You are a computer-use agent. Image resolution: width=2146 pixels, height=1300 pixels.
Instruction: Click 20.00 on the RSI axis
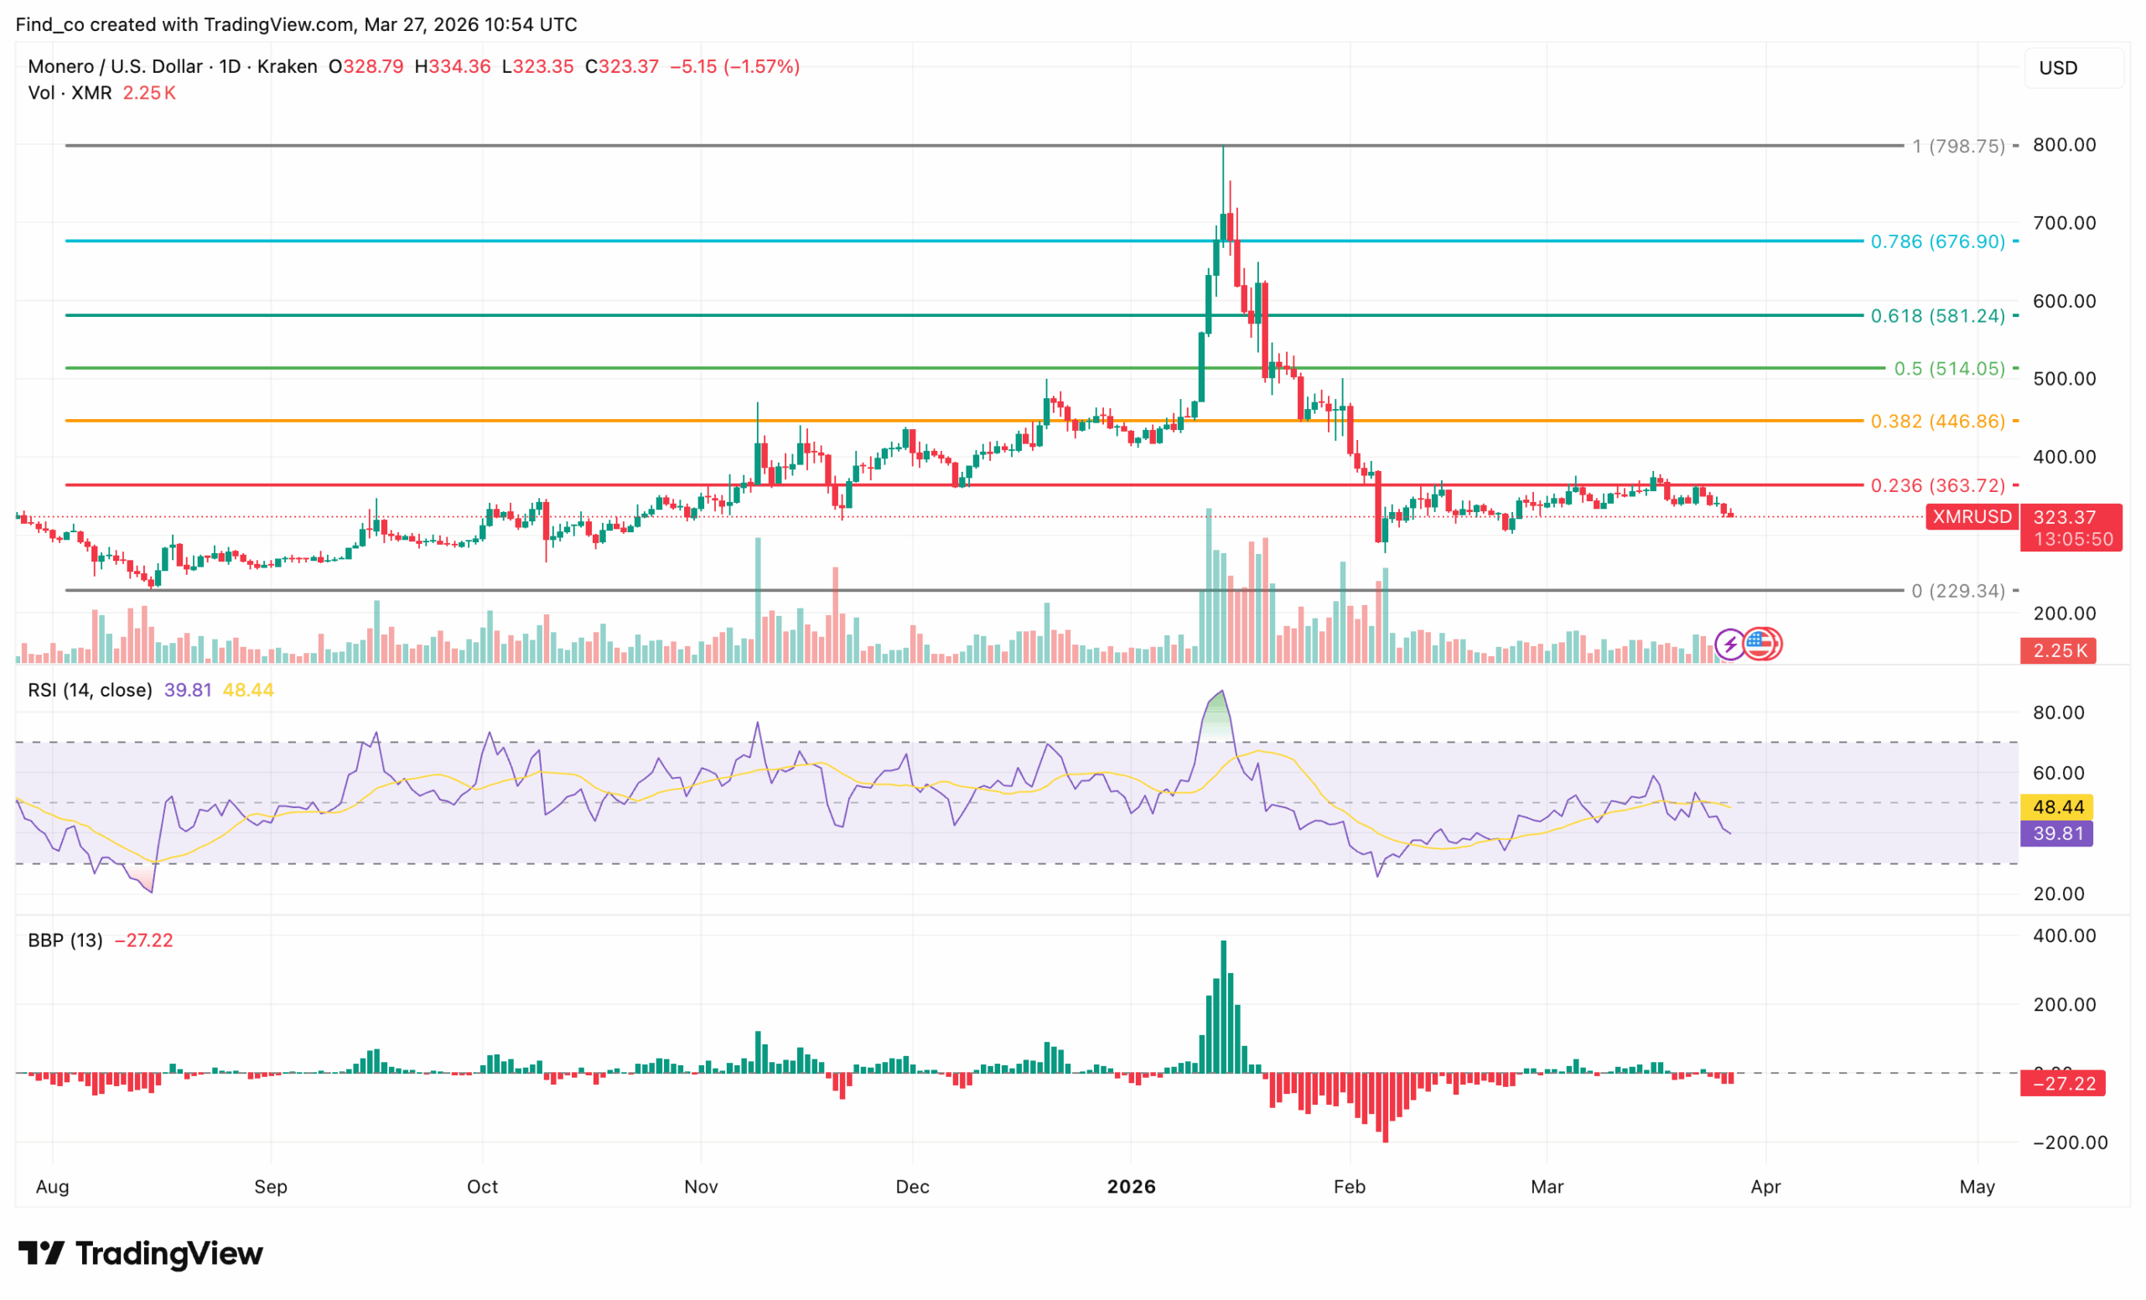tap(2059, 894)
